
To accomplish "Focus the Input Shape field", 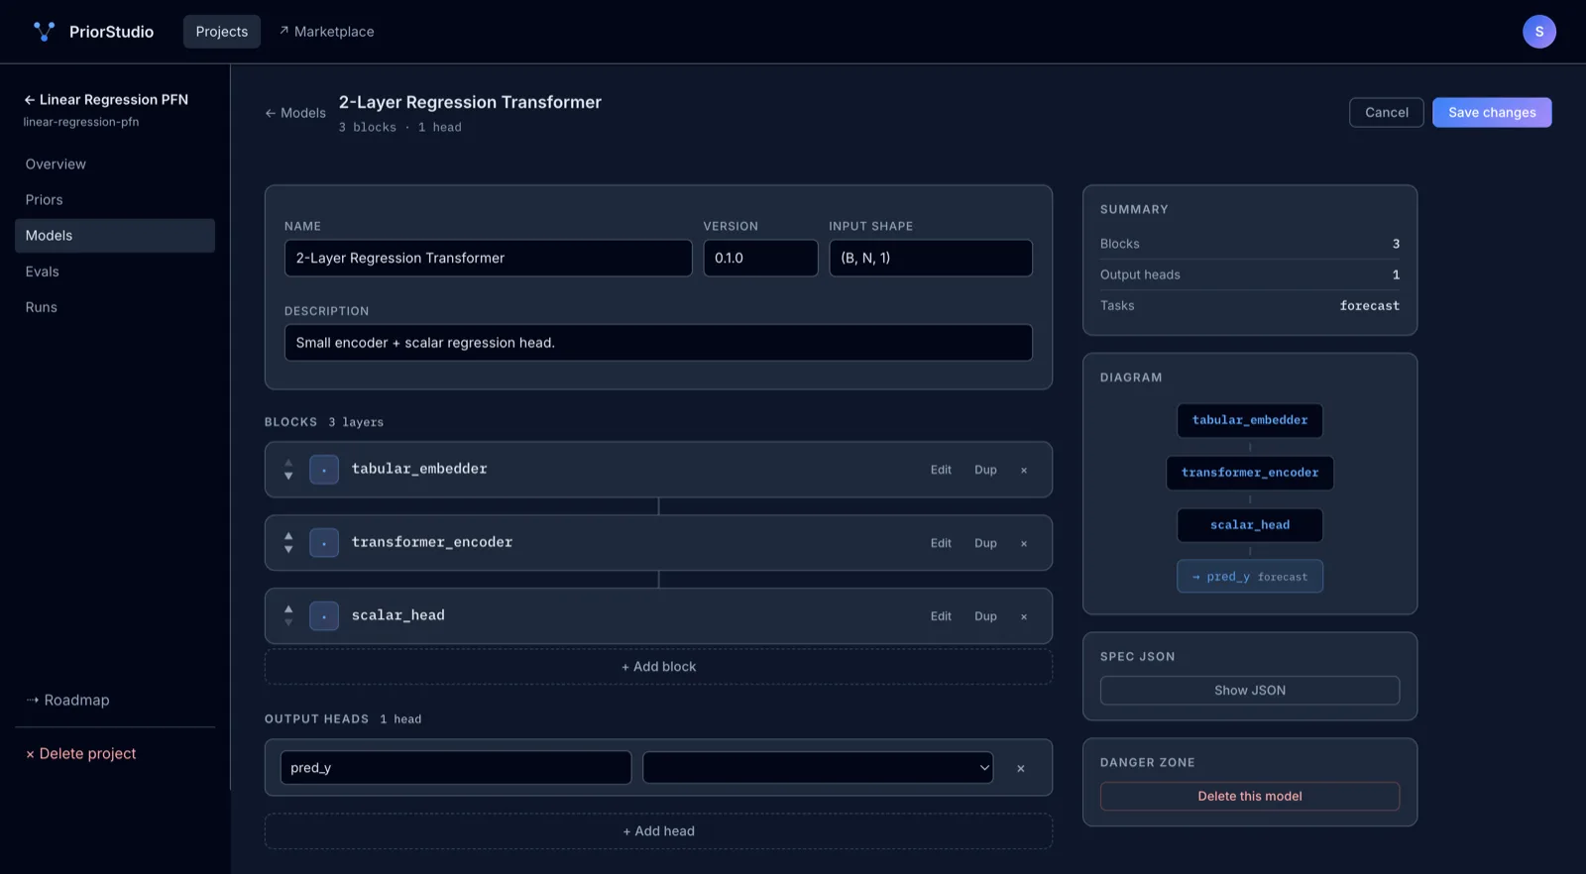I will click(931, 258).
